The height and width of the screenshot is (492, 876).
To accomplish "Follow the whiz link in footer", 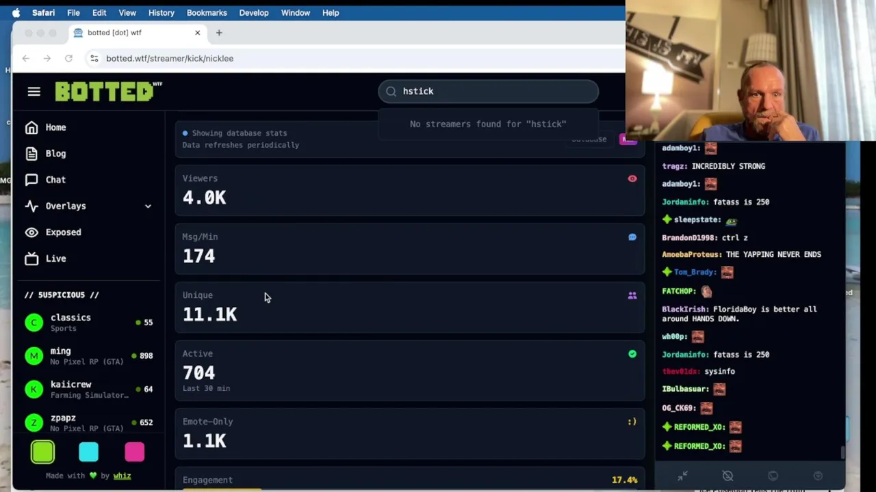I will pyautogui.click(x=122, y=476).
